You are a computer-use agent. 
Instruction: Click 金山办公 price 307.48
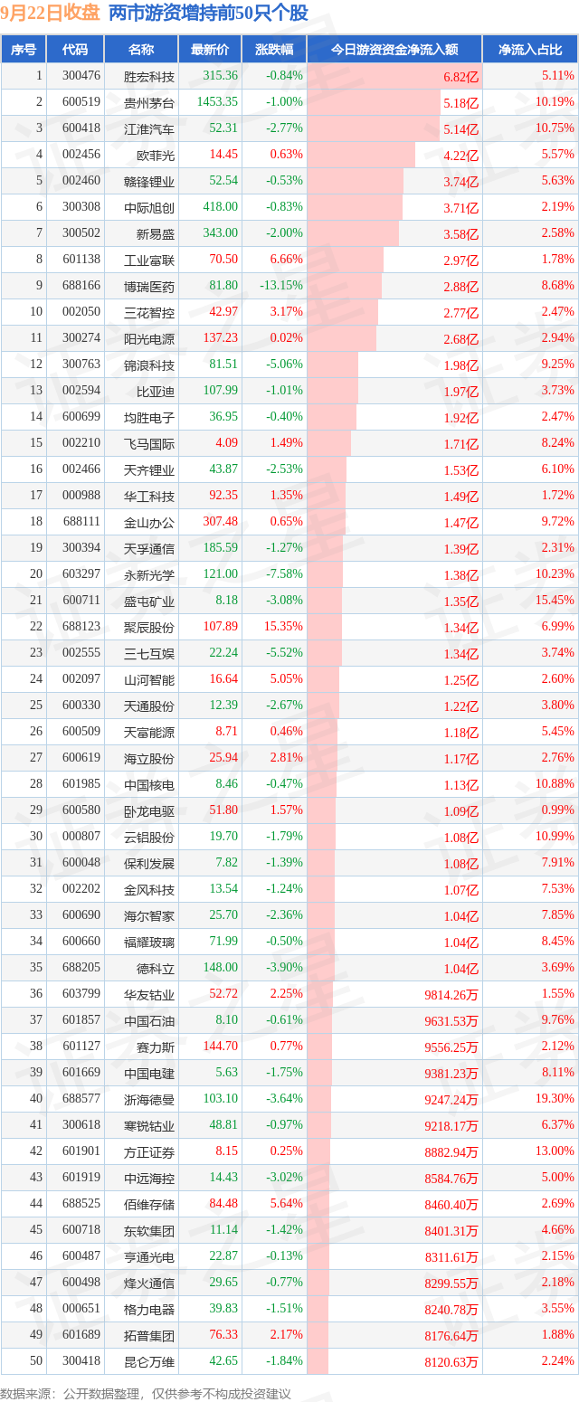click(220, 522)
